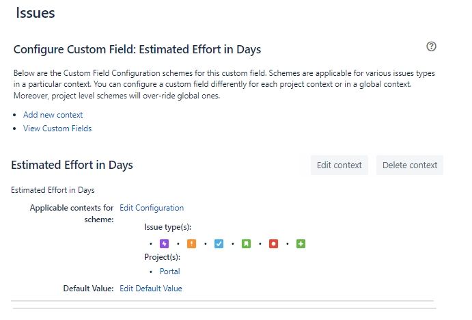Click the Project(s) label

pos(163,257)
